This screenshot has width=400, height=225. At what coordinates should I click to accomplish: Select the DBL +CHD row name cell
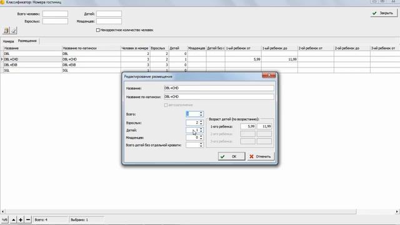coord(32,59)
